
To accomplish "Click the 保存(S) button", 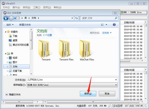I will (x=88, y=94).
